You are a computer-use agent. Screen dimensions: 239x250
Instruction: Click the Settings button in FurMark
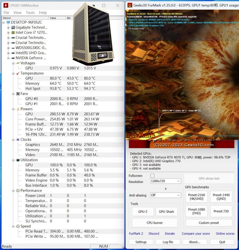[x=141, y=242]
